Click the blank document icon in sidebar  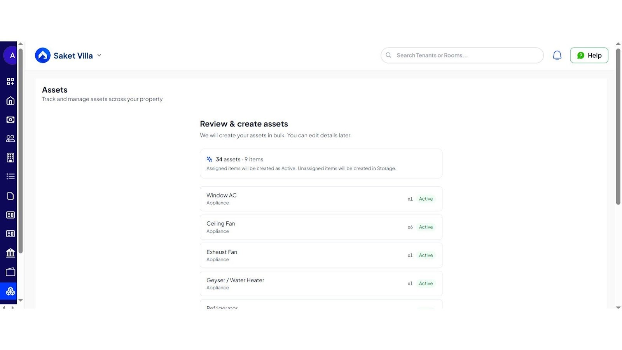click(10, 196)
